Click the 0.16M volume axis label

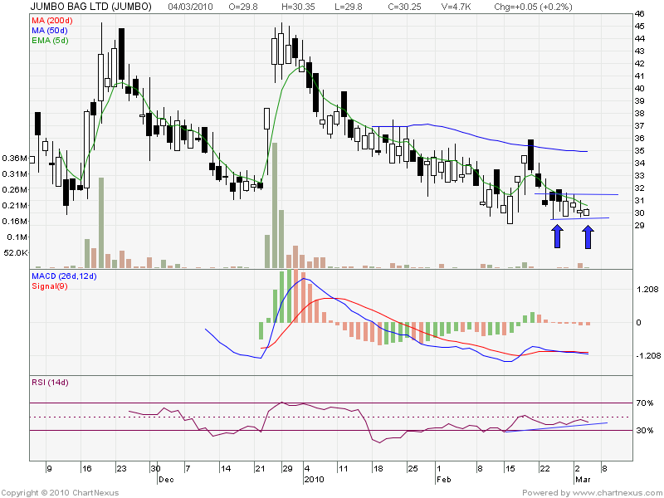point(14,221)
